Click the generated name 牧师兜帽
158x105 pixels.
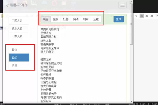46,75
